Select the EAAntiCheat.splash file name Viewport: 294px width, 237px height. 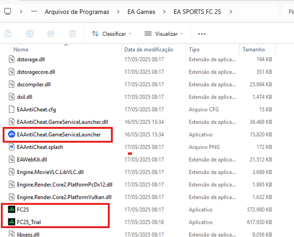(40, 147)
